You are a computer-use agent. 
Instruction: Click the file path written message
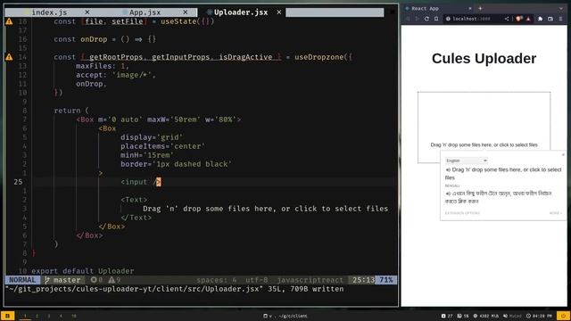pos(175,289)
